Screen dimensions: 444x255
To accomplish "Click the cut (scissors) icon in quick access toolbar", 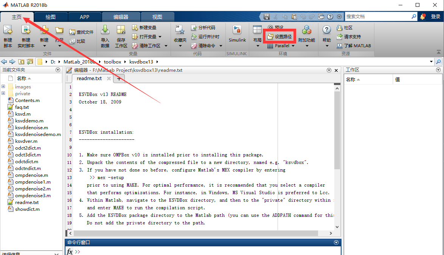I will point(276,17).
